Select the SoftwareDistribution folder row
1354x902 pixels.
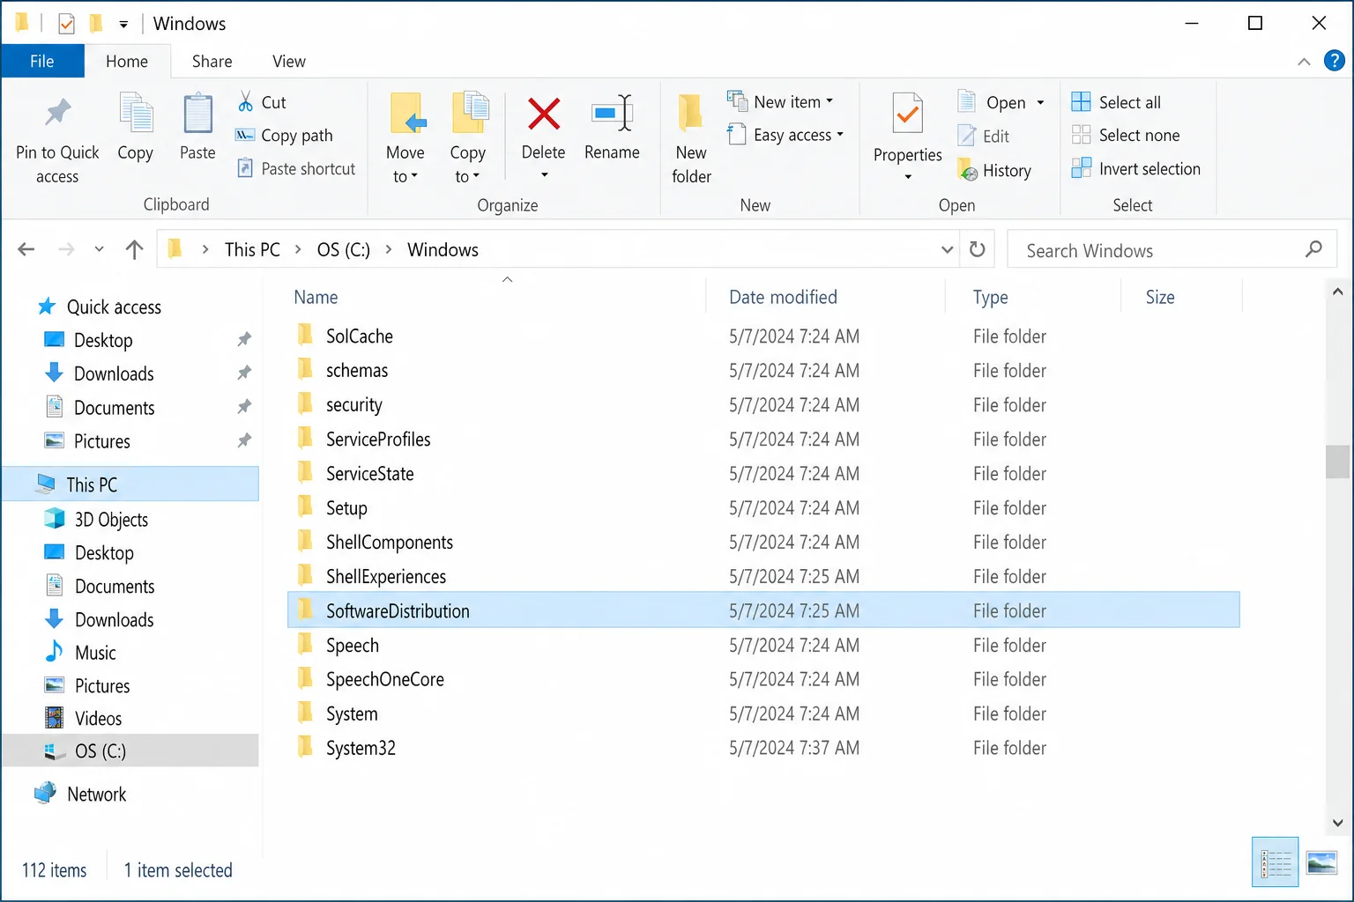[763, 610]
